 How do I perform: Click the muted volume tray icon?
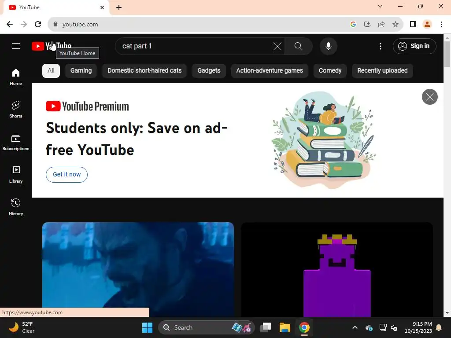[x=394, y=327]
